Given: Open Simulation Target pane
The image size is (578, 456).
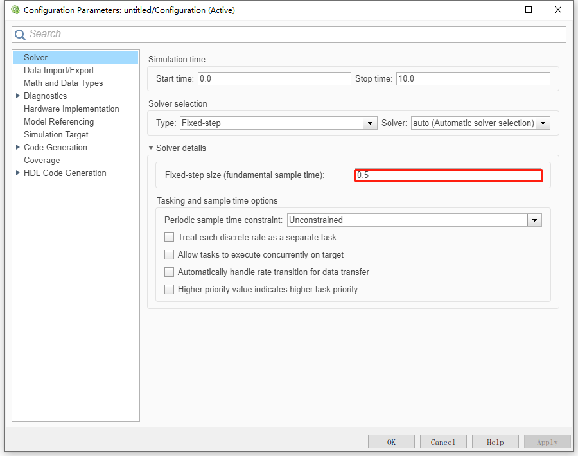Looking at the screenshot, I should point(56,134).
